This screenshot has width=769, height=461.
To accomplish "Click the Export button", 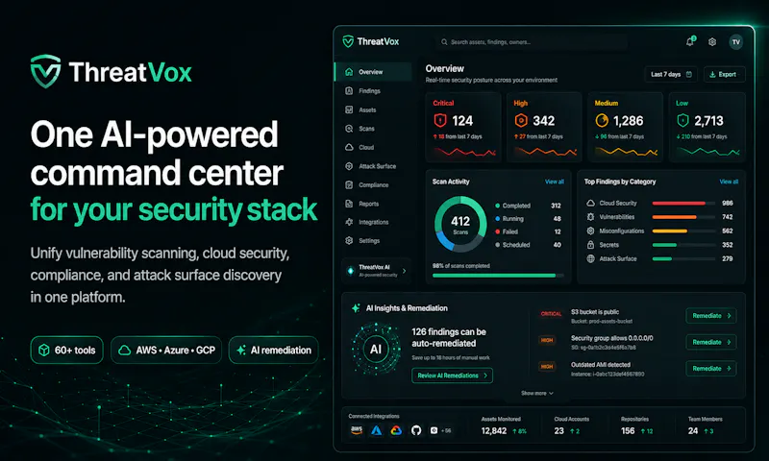I will pyautogui.click(x=724, y=75).
